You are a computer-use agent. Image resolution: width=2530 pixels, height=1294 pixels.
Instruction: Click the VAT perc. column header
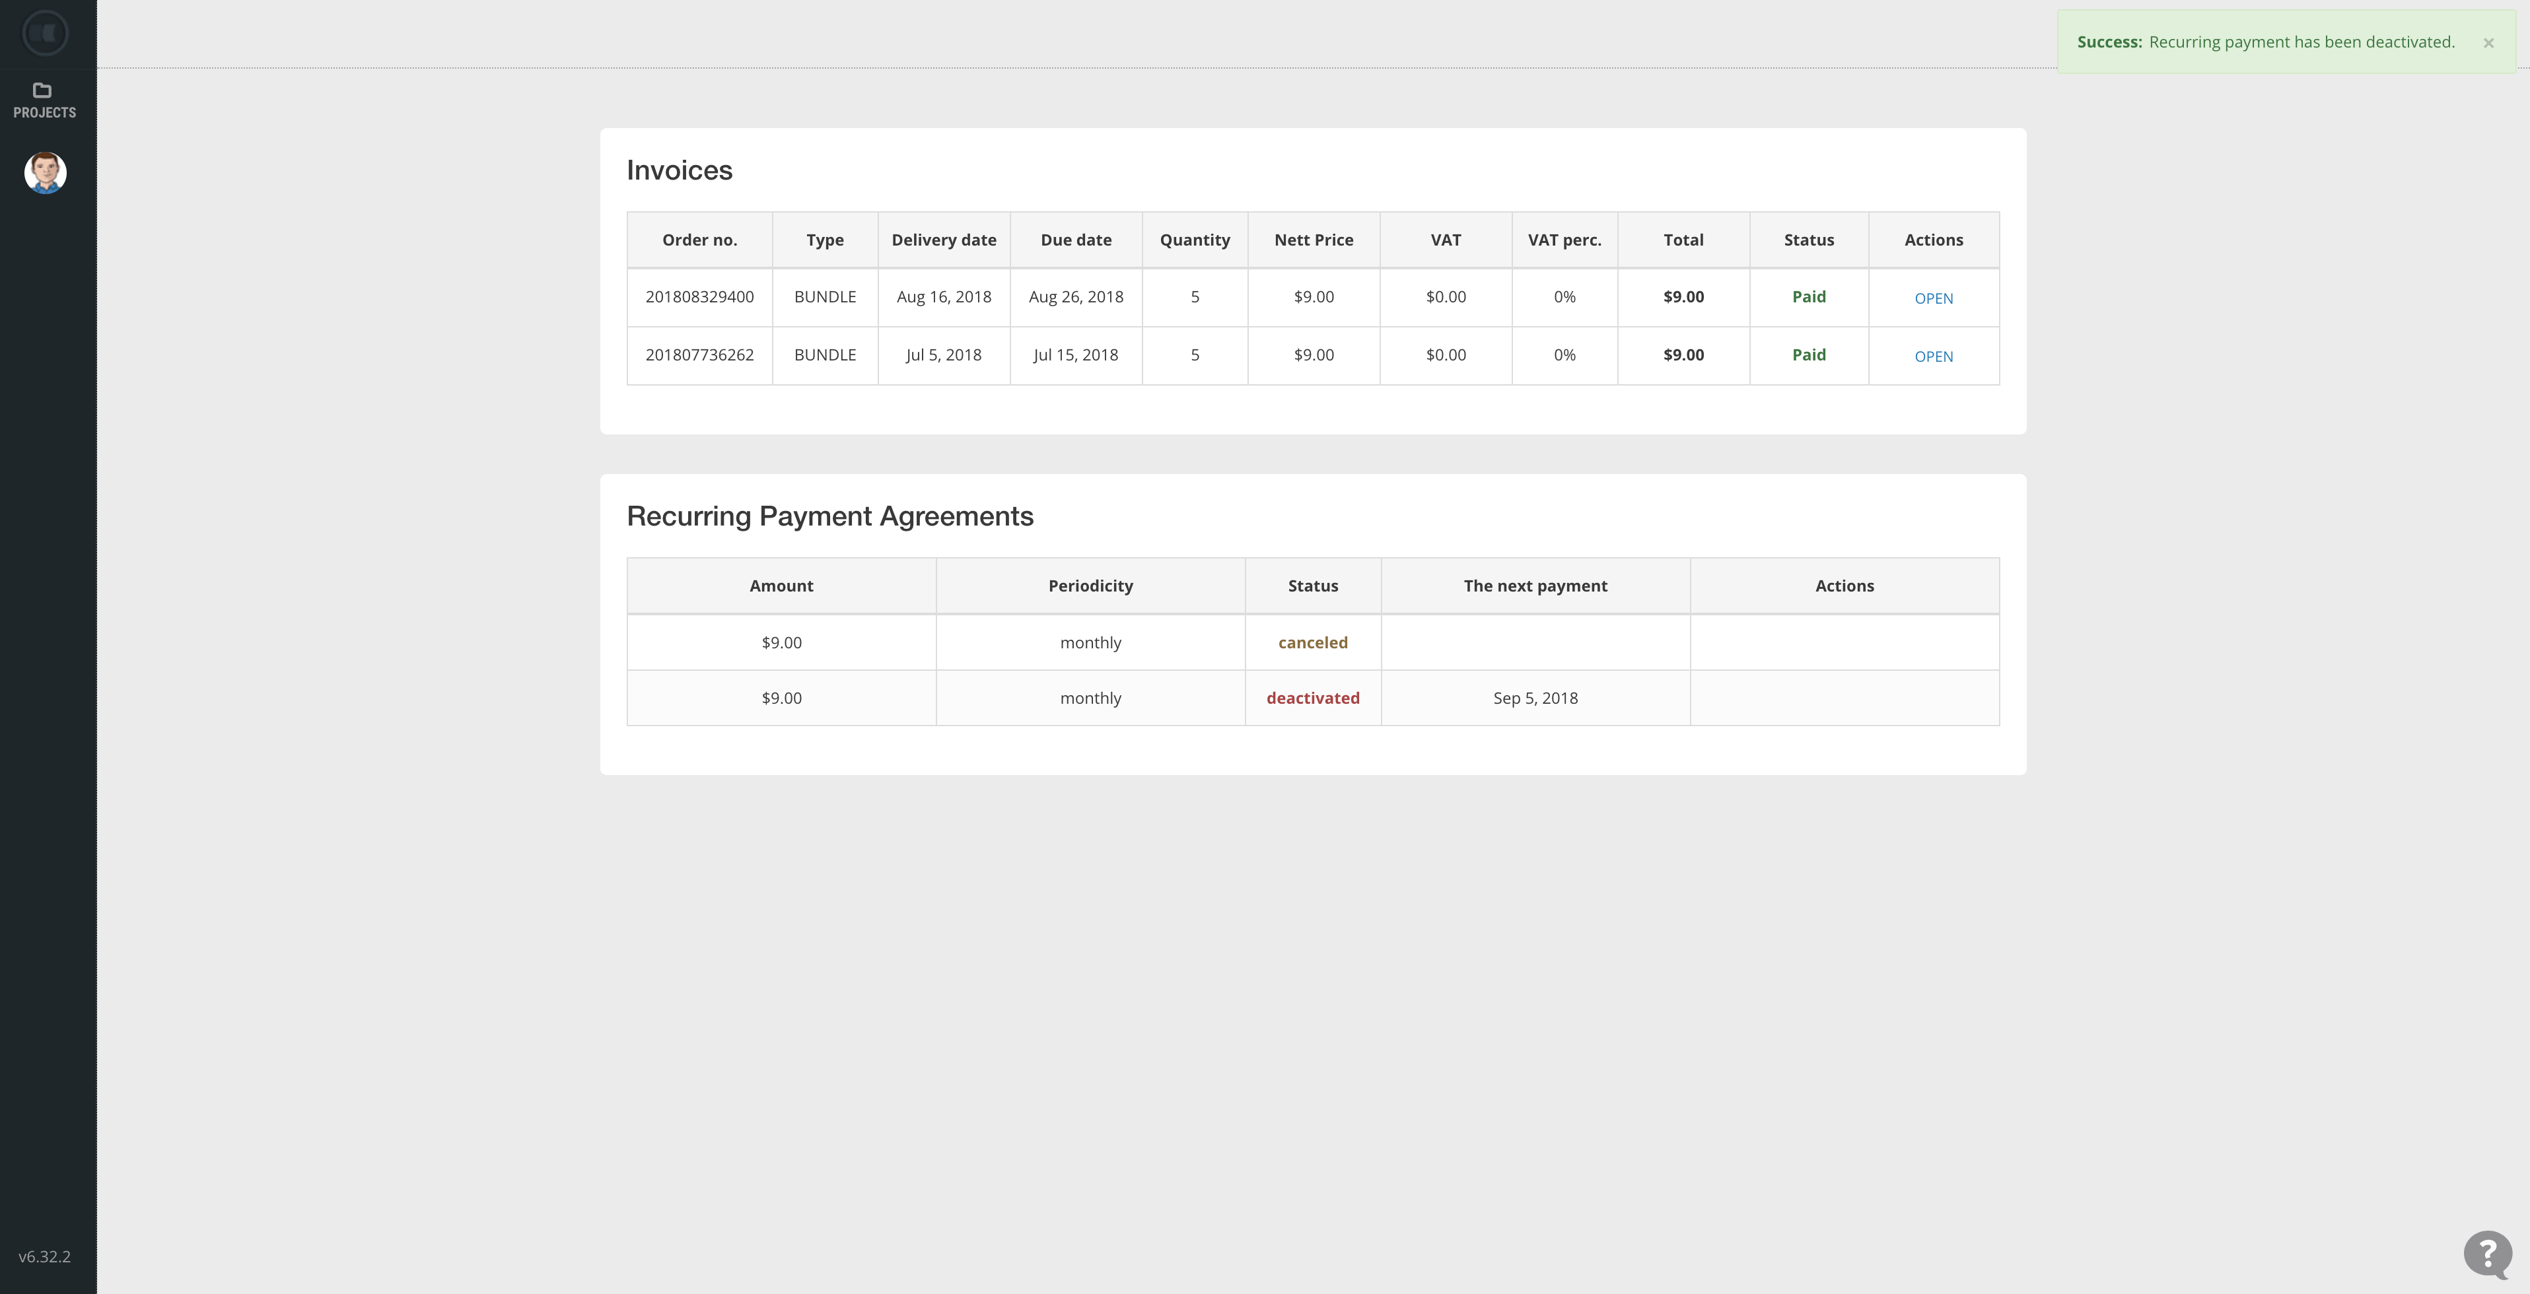point(1564,240)
